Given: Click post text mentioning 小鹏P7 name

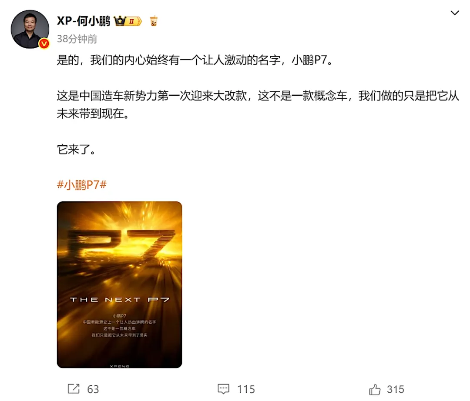Looking at the screenshot, I should pos(195,60).
